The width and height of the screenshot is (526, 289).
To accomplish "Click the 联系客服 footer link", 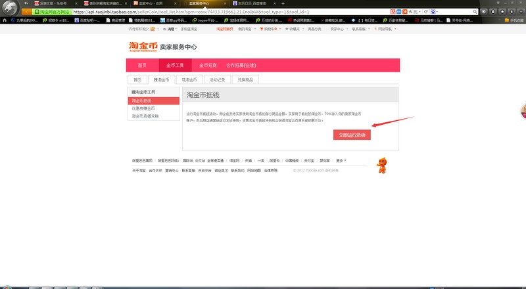I will coord(188,170).
